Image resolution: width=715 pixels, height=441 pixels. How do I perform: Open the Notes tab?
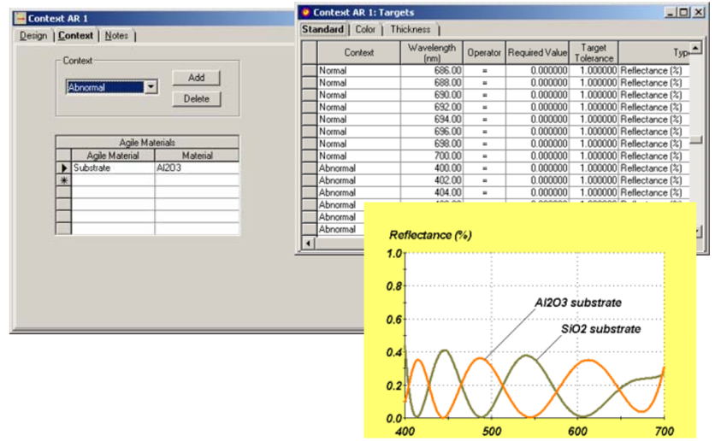coord(116,36)
